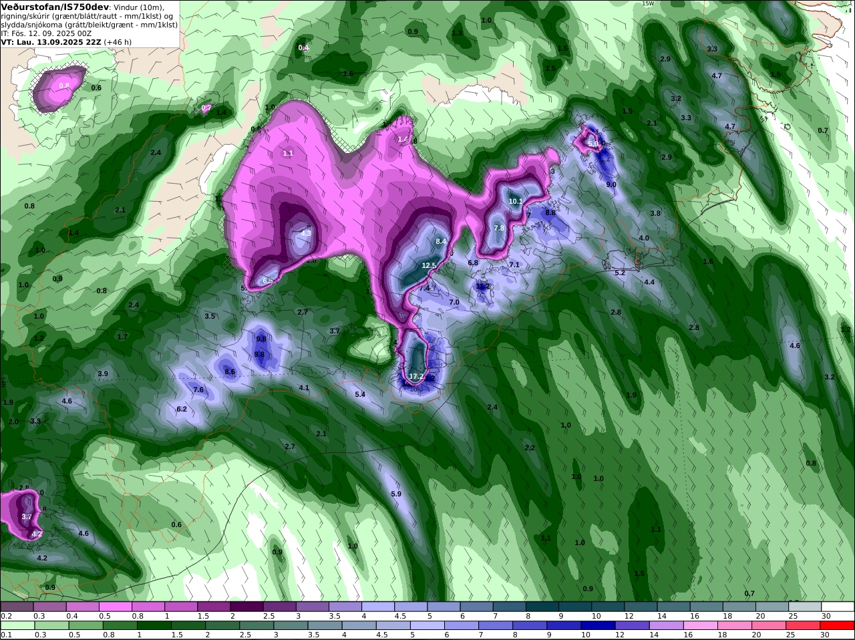The image size is (855, 640).
Task: Select the VT: Lau. 13.09.2025 22Z valid time
Action: tap(51, 41)
